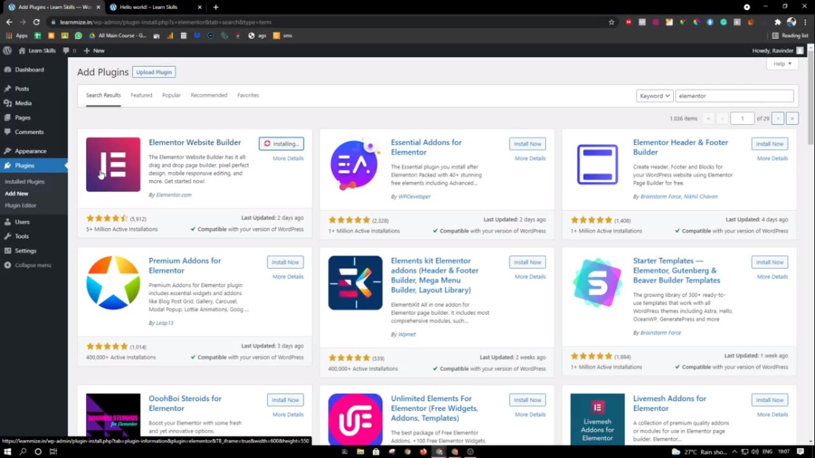Install Elements kit Elementor addons

point(527,262)
